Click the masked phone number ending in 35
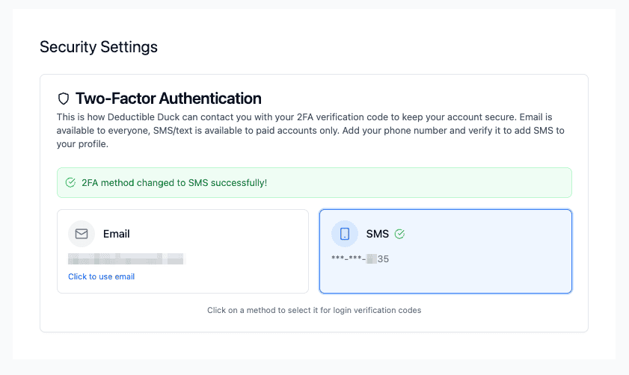 point(360,259)
